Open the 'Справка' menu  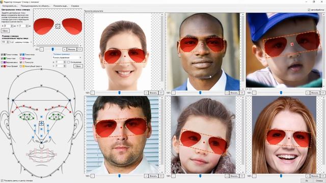pos(75,6)
